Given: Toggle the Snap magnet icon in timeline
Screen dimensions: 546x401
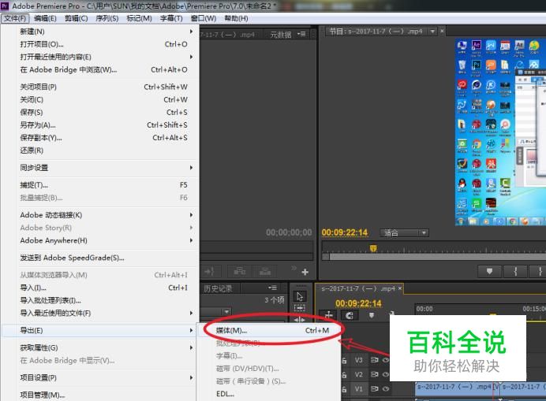Looking at the screenshot, I should click(x=350, y=315).
